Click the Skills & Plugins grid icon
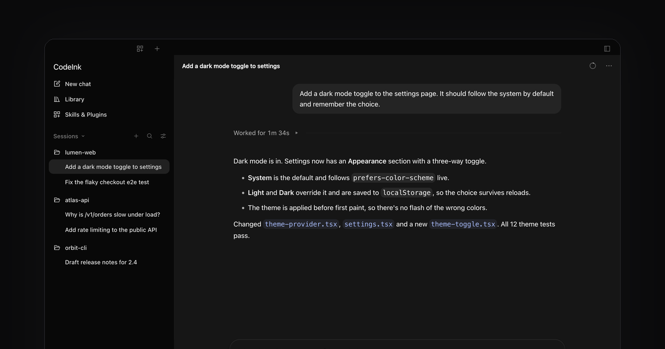This screenshot has width=665, height=349. point(57,115)
